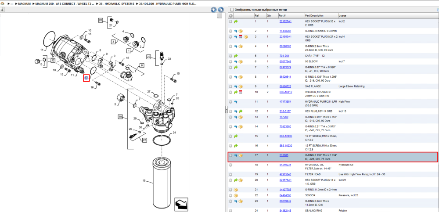Click the large arrow icon in diagram corner

pos(181,205)
